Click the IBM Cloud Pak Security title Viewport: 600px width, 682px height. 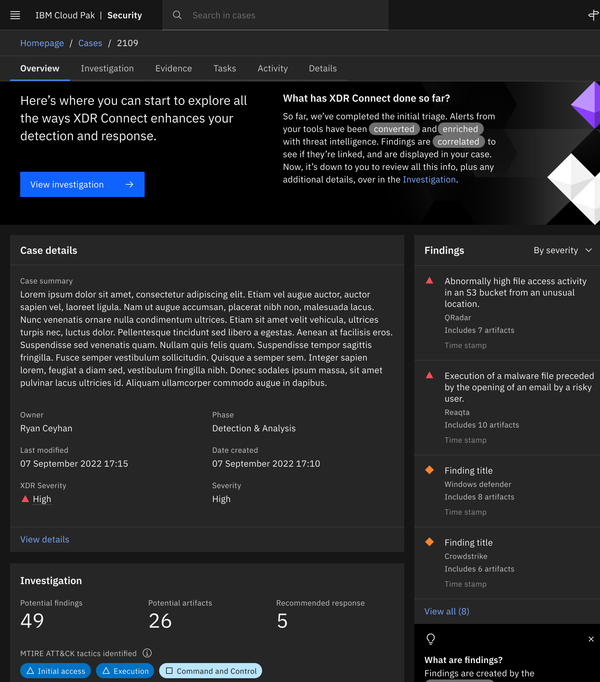[x=89, y=15]
